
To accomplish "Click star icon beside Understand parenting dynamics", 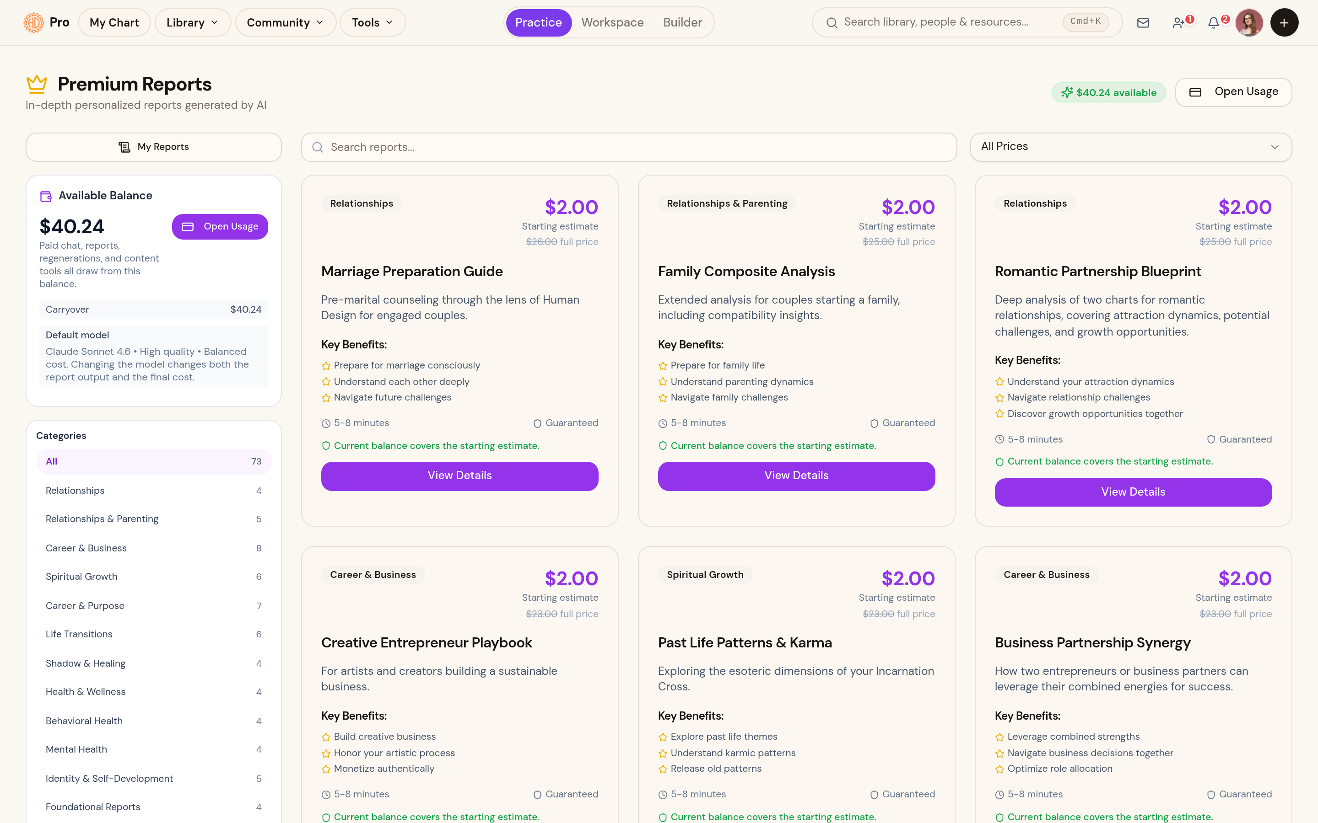I will tap(662, 382).
